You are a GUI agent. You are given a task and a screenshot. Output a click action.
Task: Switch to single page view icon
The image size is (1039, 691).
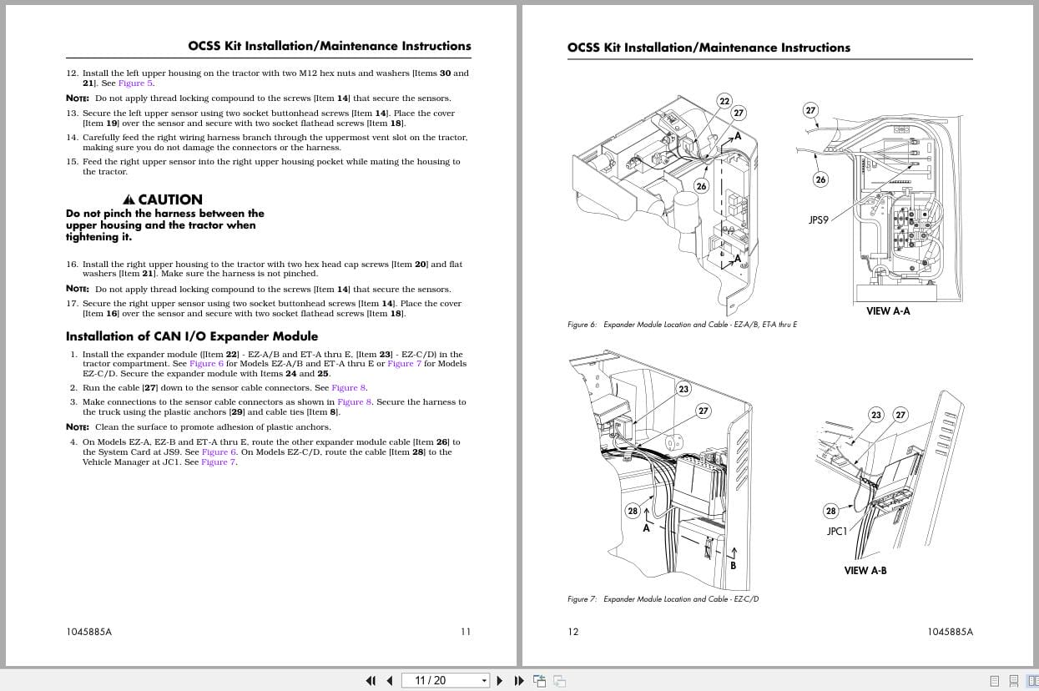tap(994, 680)
